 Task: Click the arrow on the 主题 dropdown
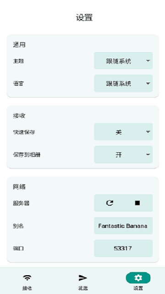click(x=148, y=61)
